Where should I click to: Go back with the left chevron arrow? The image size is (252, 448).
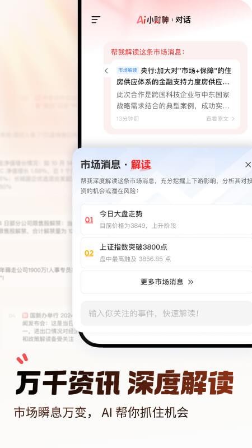(x=106, y=71)
